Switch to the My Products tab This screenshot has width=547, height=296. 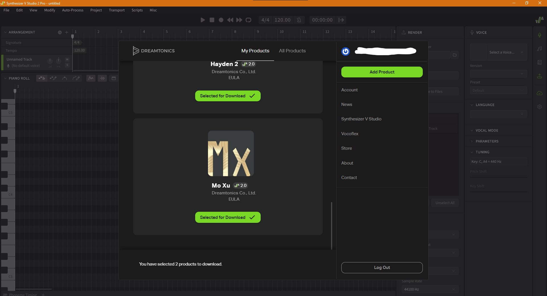(255, 51)
